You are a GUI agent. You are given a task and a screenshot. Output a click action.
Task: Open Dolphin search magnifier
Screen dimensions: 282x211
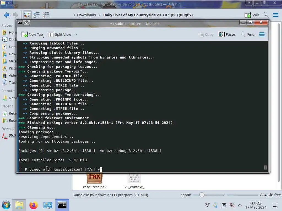(266, 15)
